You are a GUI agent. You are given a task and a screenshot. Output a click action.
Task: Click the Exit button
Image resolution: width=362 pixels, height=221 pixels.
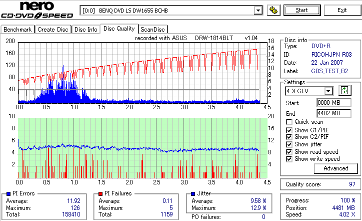click(x=342, y=10)
